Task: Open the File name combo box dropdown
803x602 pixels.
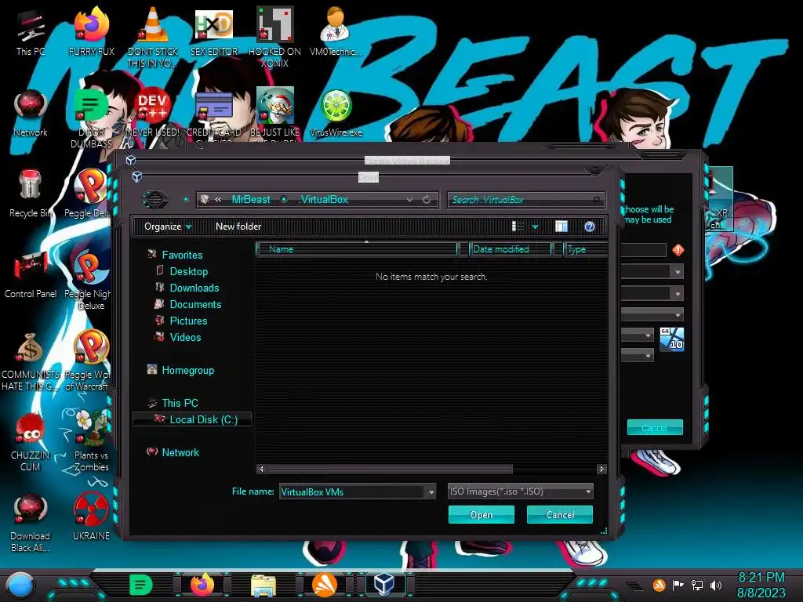Action: (431, 492)
